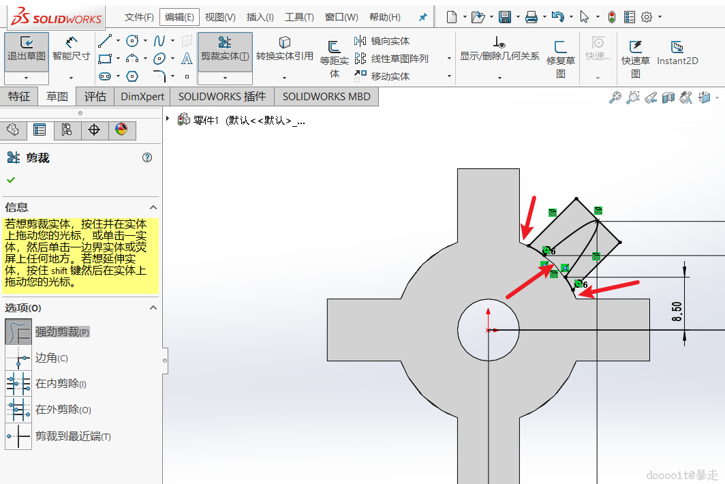The width and height of the screenshot is (725, 484).
Task: Open the Repair Sketch (修复草图) tool
Action: pos(560,53)
